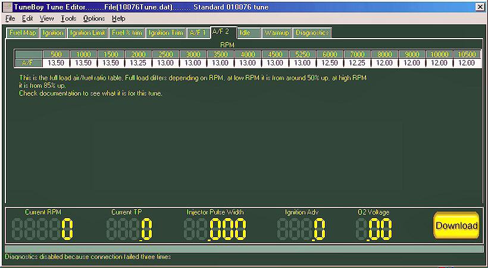Image resolution: width=488 pixels, height=268 pixels.
Task: Select A/F cell under 1000 RPM
Action: (x=83, y=63)
